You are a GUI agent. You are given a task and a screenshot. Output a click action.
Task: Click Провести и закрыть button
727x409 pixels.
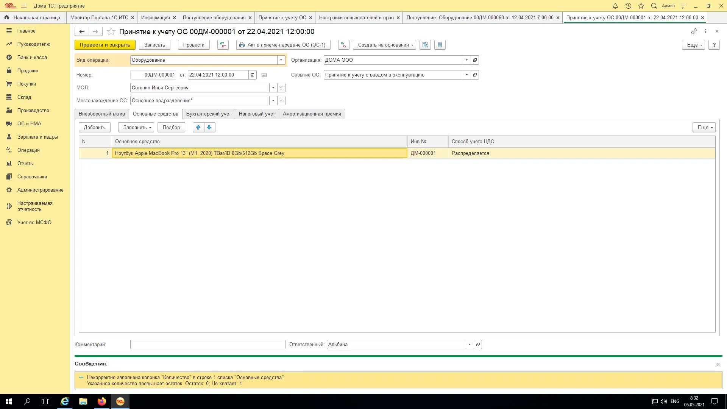tap(105, 45)
